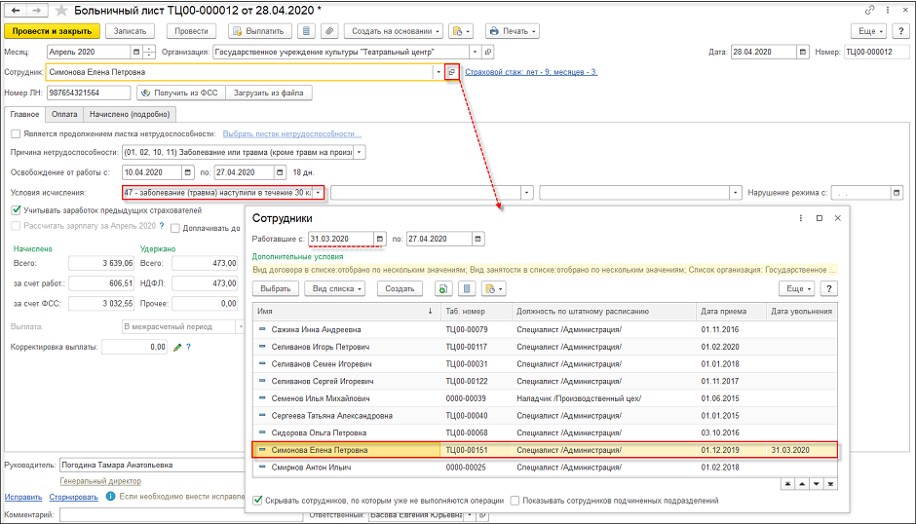Expand the Создать на основании dropdown

click(x=393, y=31)
